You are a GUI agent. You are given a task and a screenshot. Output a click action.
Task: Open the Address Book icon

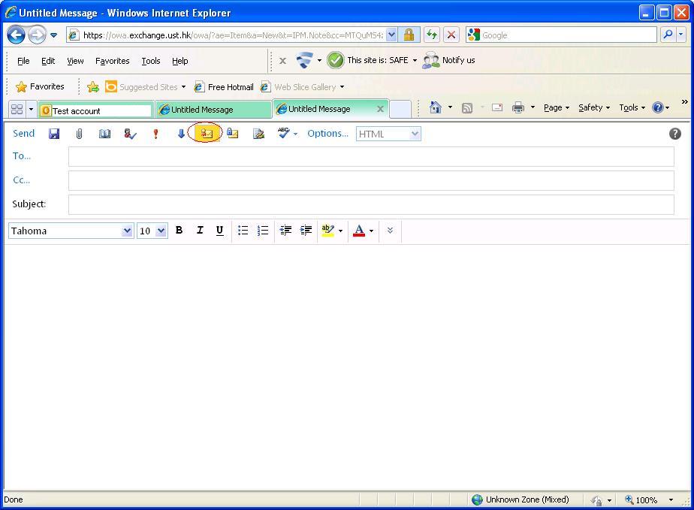[x=104, y=134]
